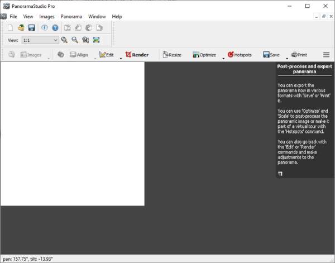Click the zoom out magnifier icon
This screenshot has width=335, height=263.
point(75,40)
